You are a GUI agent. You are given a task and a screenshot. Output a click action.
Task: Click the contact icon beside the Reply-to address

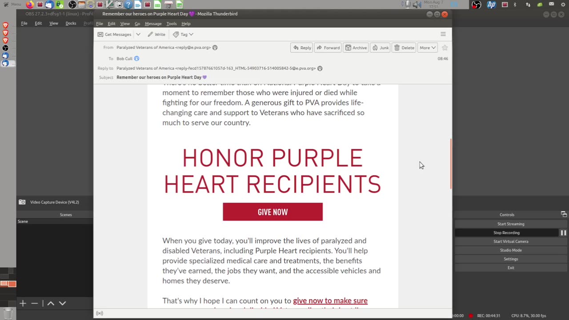coord(320,68)
